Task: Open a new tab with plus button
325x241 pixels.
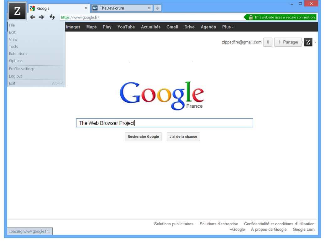Action: [x=158, y=8]
